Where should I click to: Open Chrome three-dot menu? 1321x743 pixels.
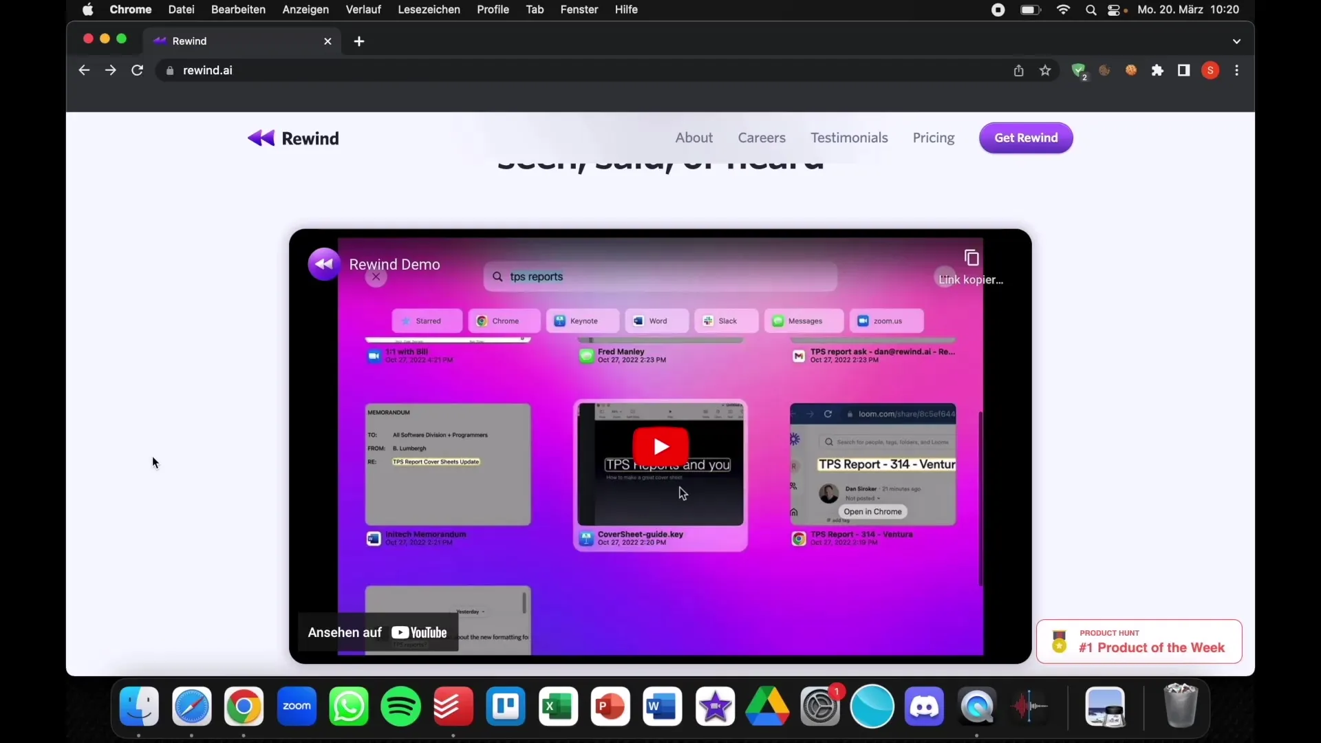pyautogui.click(x=1237, y=70)
